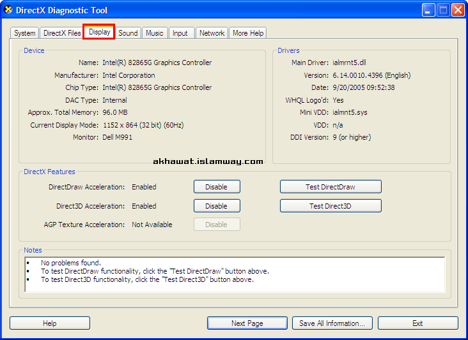The image size is (468, 340).
Task: Click the 'DirectX Features' group label
Action: (49, 172)
